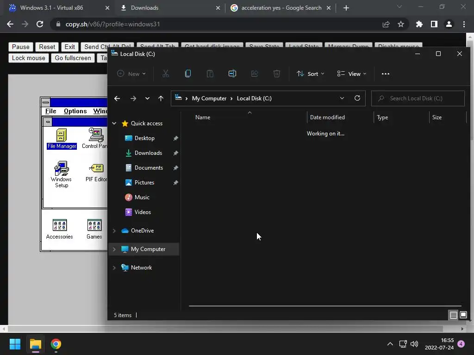474x355 pixels.
Task: Open the New item dropdown
Action: pos(131,73)
